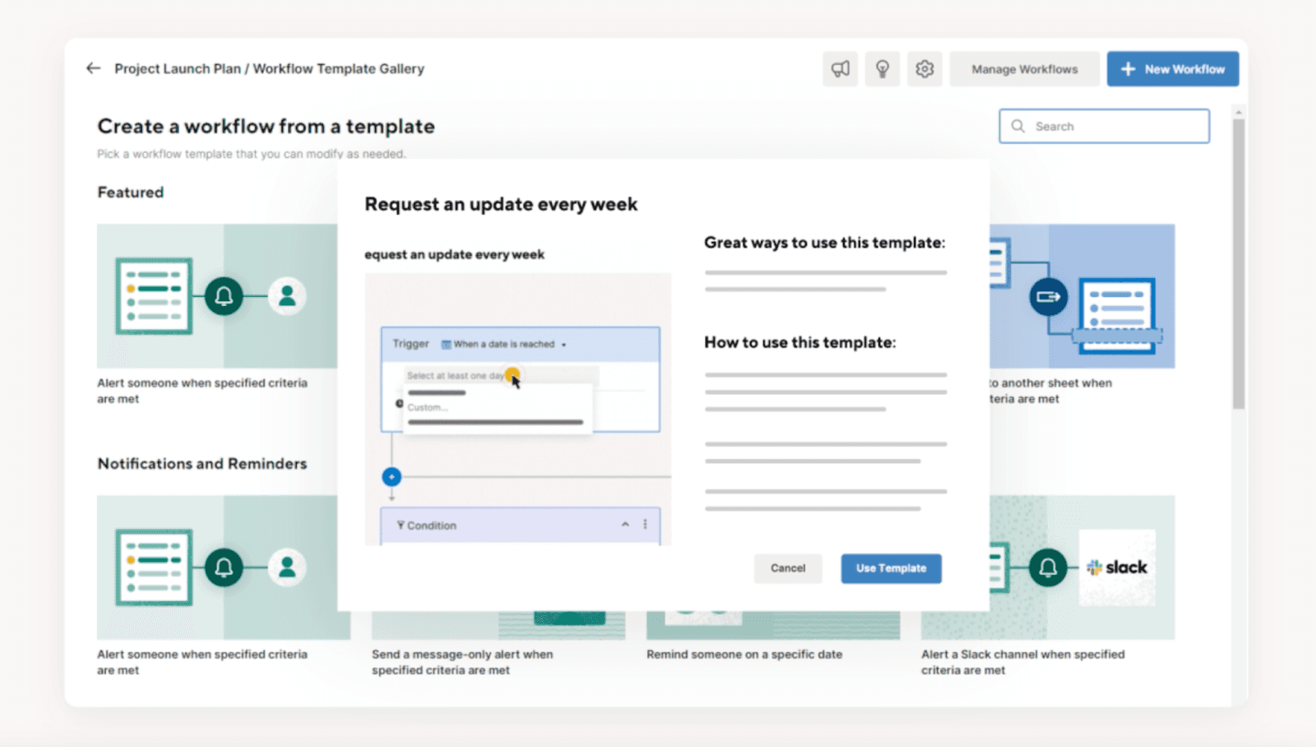Click the Slack logo on the alert template
The height and width of the screenshot is (747, 1316).
pyautogui.click(x=1116, y=567)
